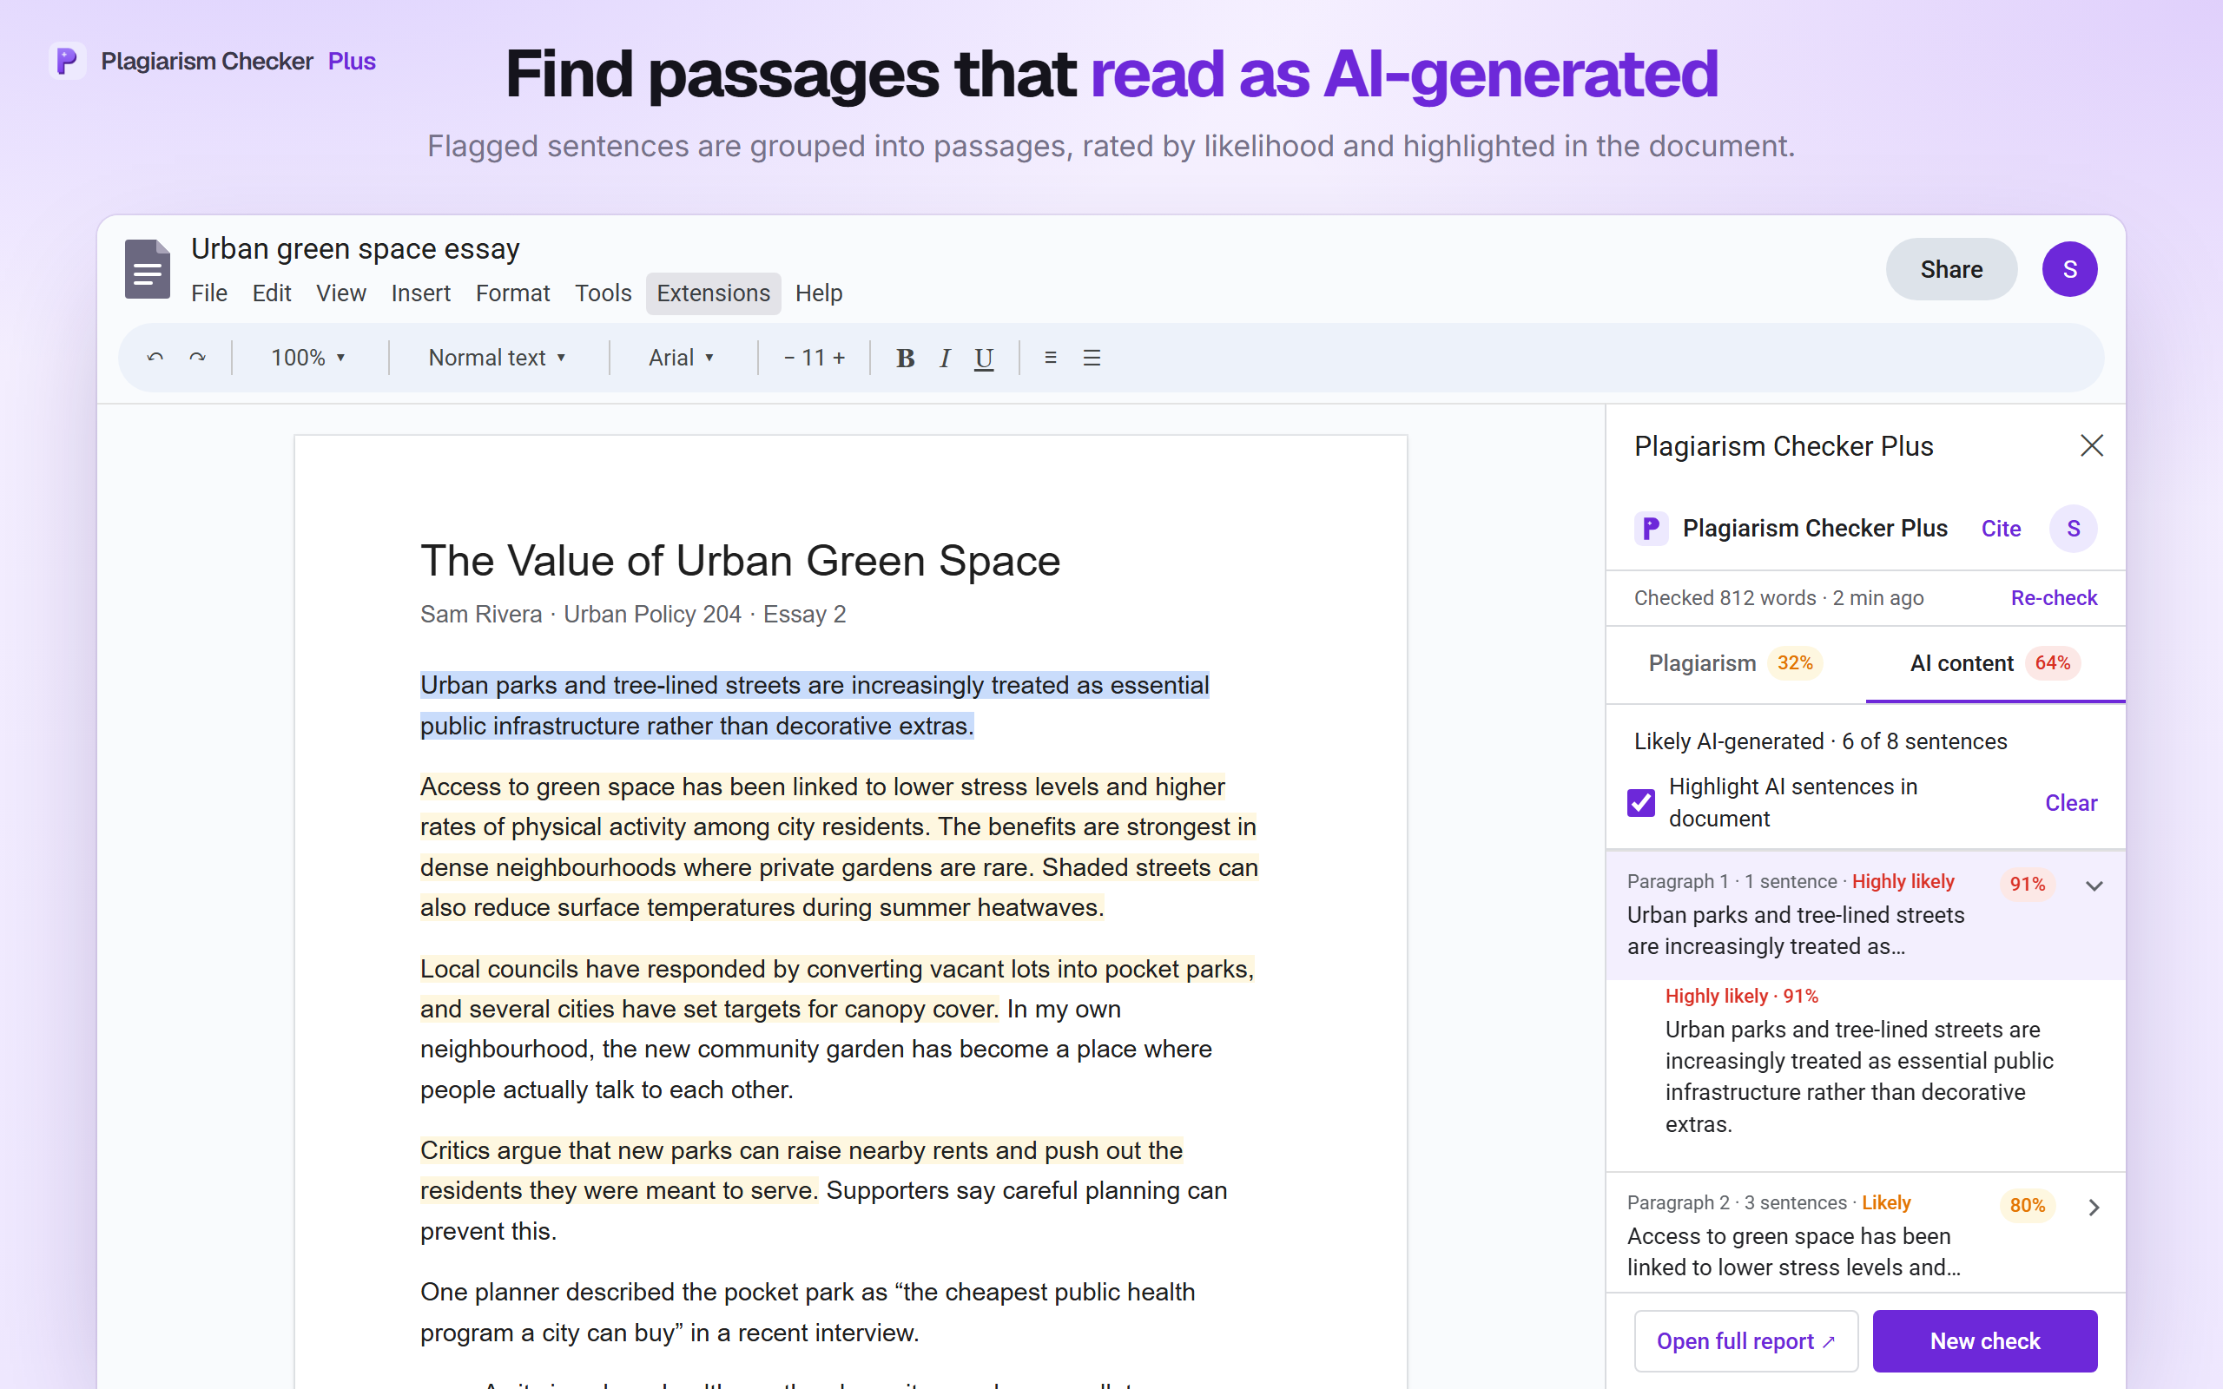
Task: Toggle underline formatting
Action: coord(984,359)
